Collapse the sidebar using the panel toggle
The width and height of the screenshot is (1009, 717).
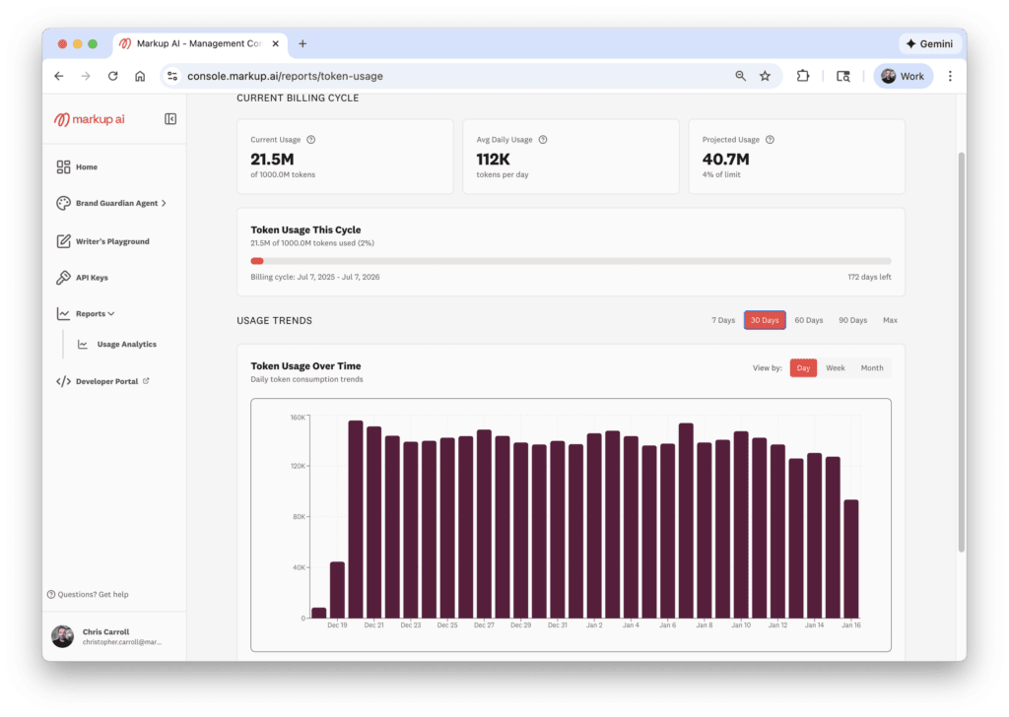click(170, 119)
